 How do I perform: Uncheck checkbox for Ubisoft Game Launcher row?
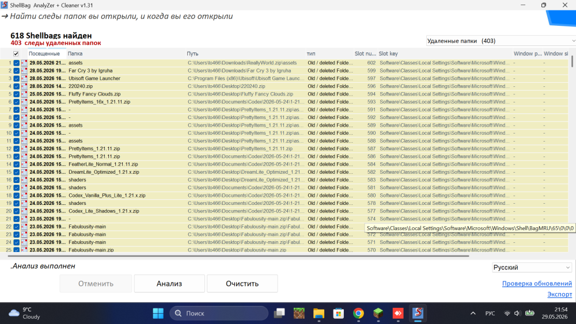tap(17, 78)
